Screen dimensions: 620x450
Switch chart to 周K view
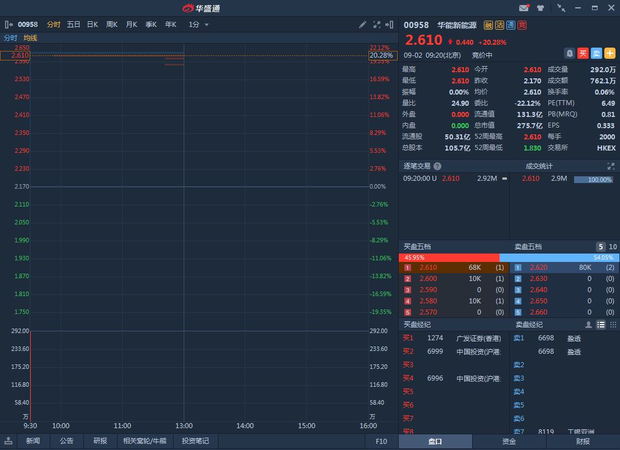coord(112,25)
